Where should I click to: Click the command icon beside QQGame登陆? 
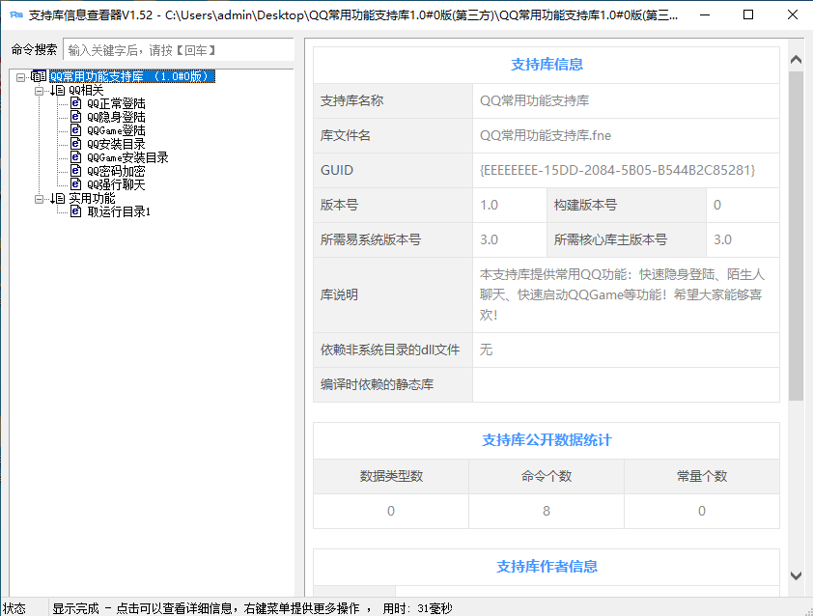click(x=76, y=130)
